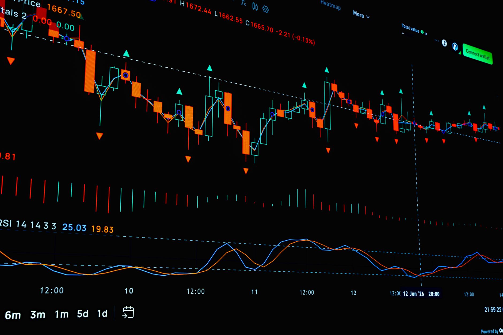The width and height of the screenshot is (503, 335).
Task: Click the Connect wallet button
Action: (x=478, y=54)
